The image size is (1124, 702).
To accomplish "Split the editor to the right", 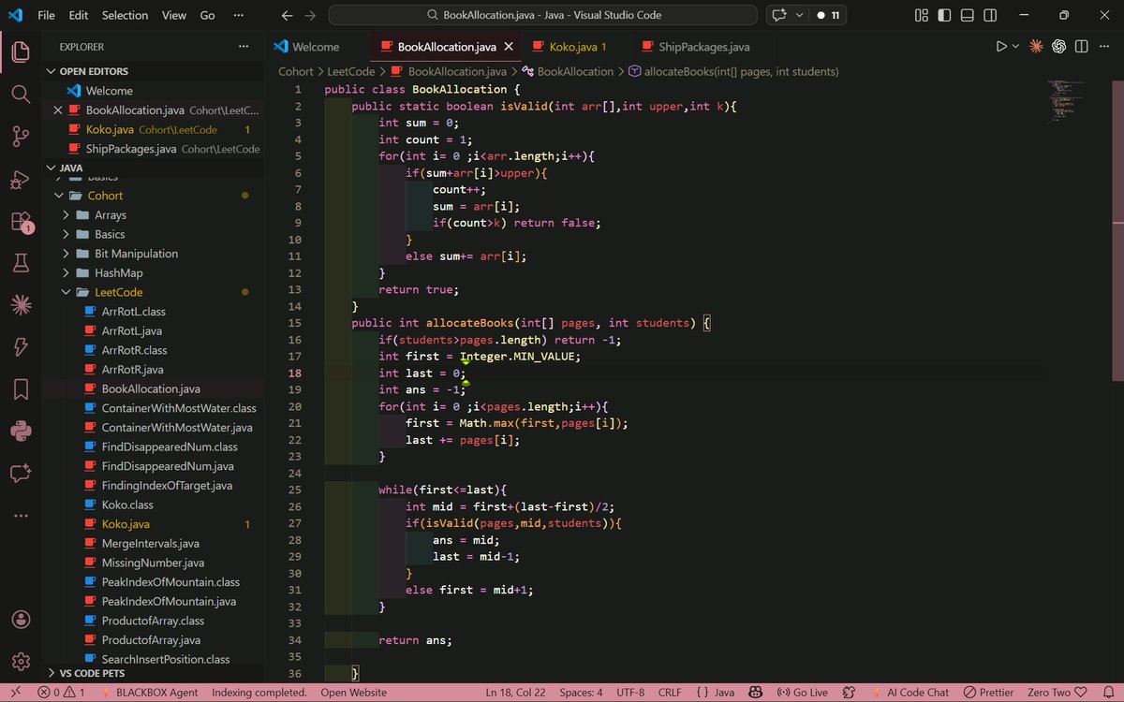I will (1082, 46).
